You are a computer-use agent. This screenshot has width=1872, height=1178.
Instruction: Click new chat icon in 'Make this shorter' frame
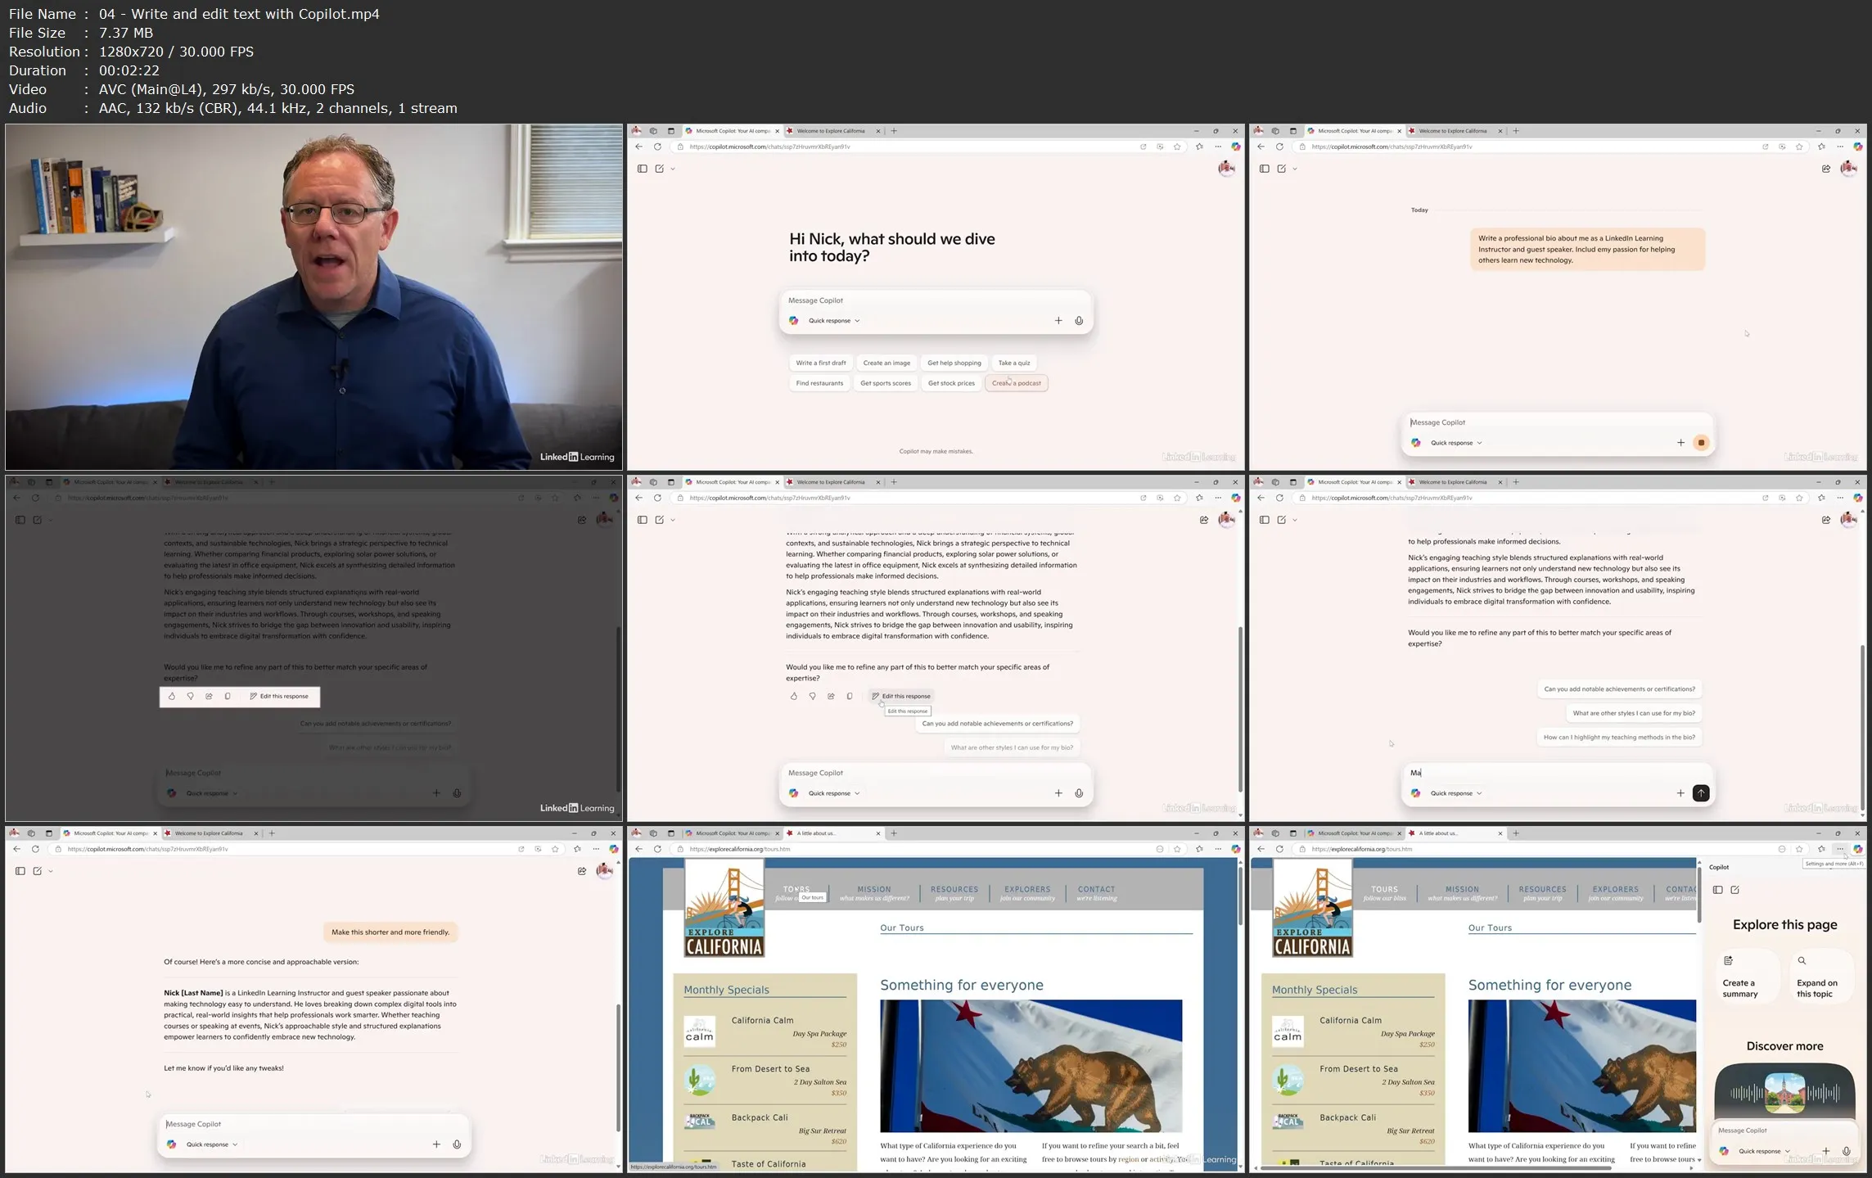tap(38, 871)
